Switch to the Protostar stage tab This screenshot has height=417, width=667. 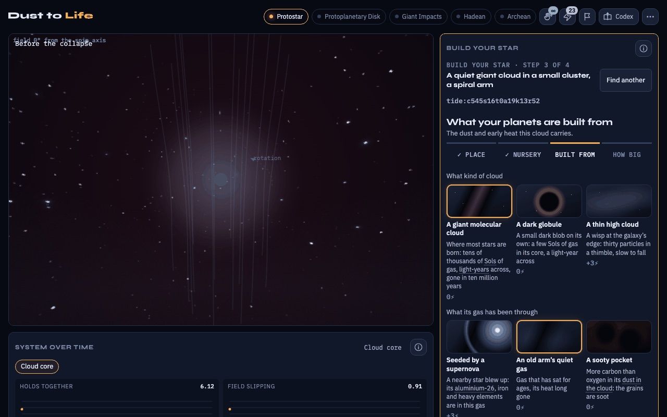[286, 17]
